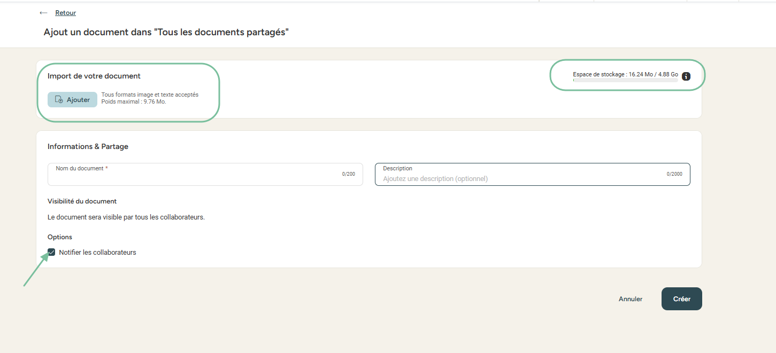
Task: Click the Notifier les collaborateurs label text
Action: click(x=97, y=253)
